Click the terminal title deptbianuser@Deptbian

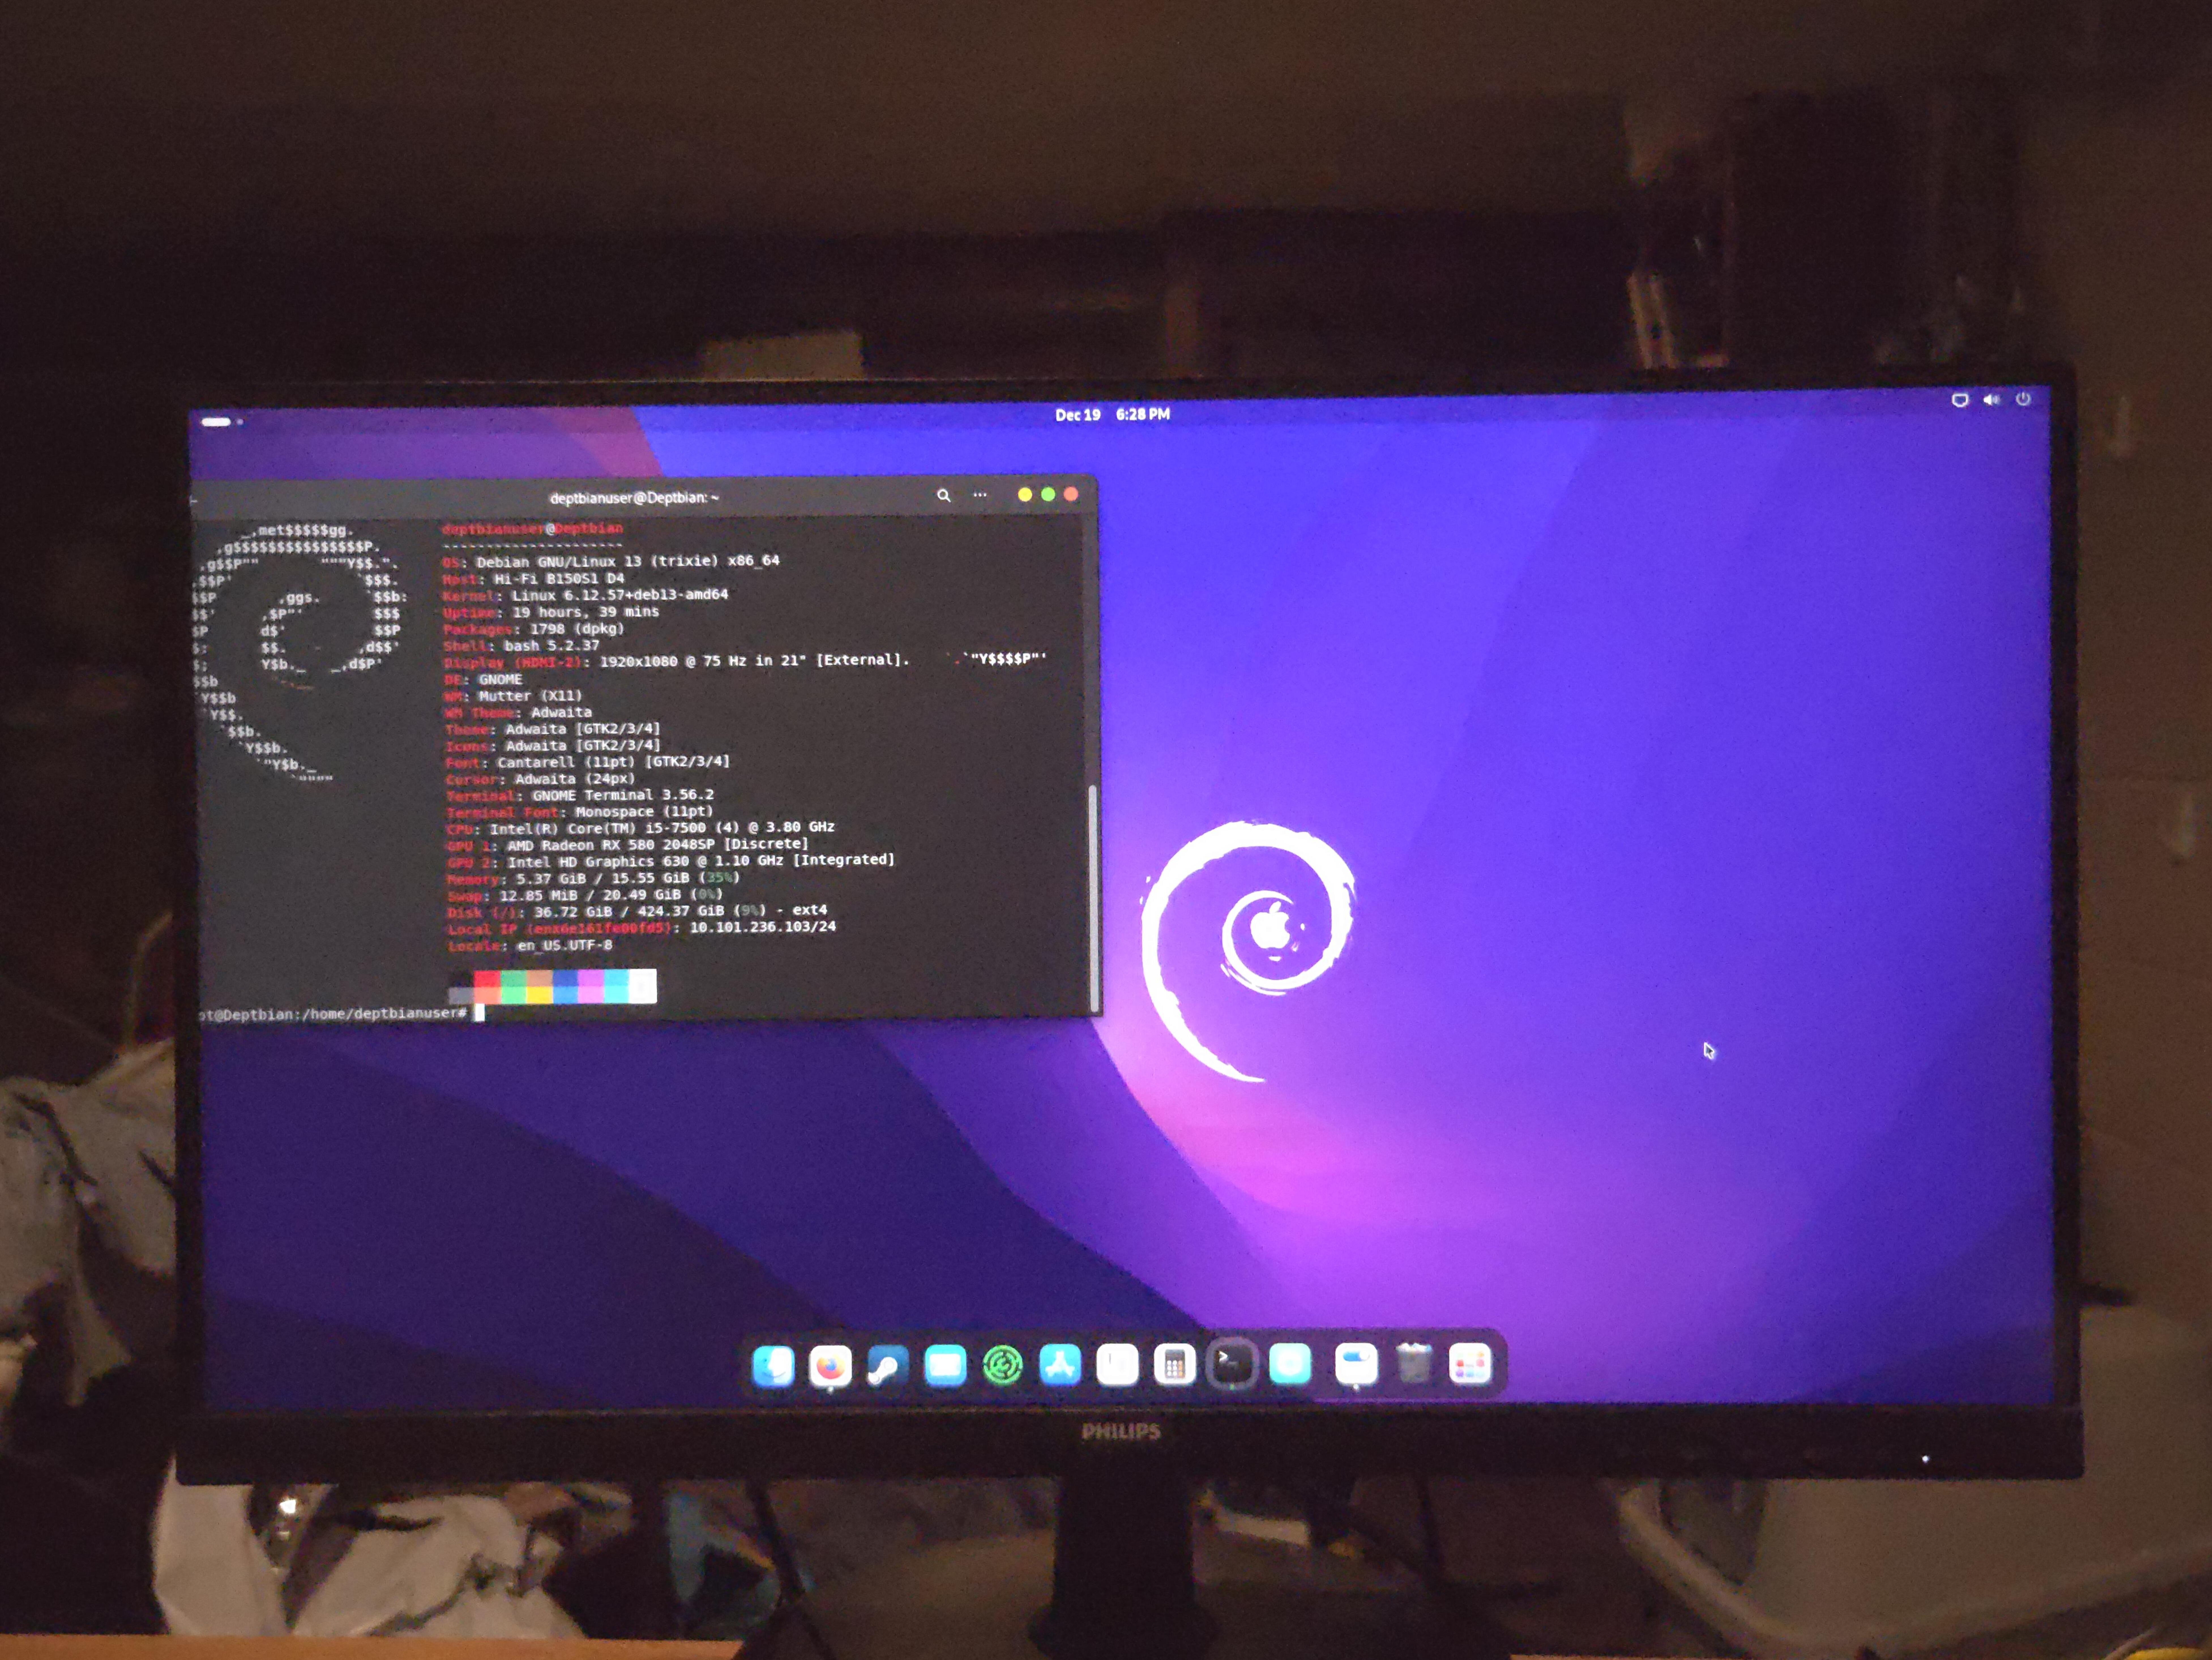[634, 497]
